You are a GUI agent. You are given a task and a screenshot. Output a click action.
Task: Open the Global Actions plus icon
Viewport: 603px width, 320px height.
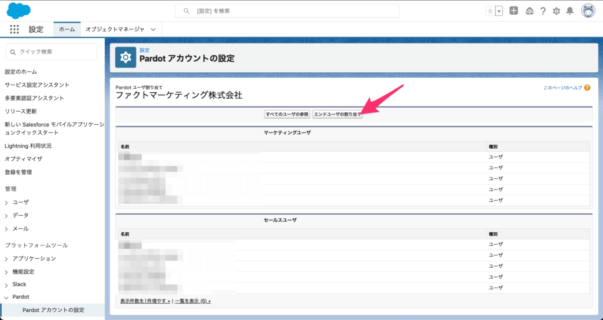click(513, 11)
